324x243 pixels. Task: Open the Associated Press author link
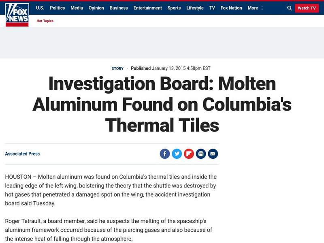(x=22, y=154)
